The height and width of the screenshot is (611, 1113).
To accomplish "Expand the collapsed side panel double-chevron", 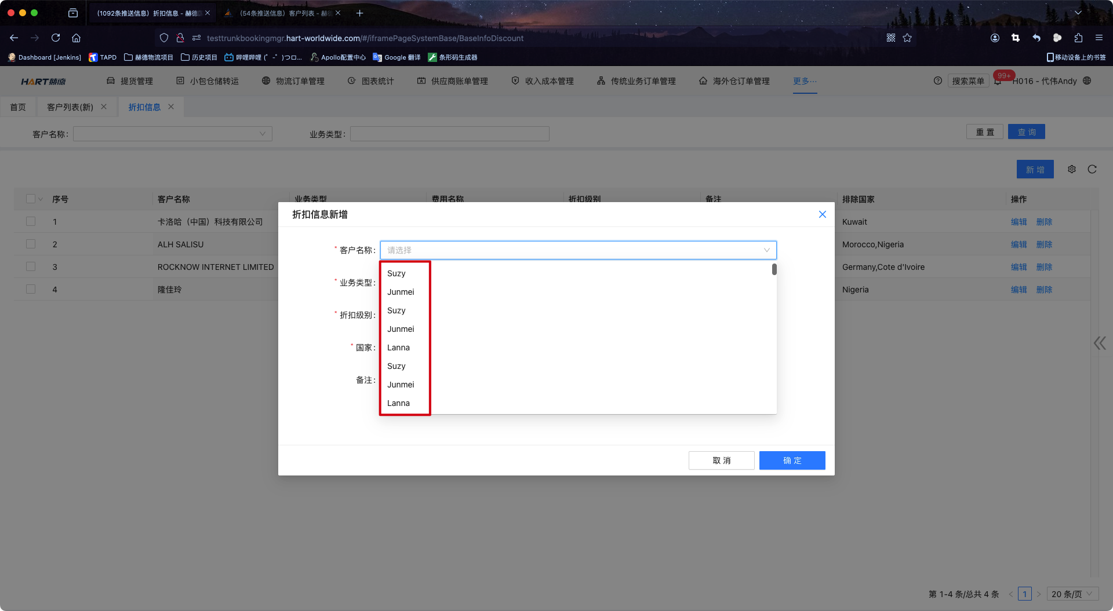I will [1099, 343].
